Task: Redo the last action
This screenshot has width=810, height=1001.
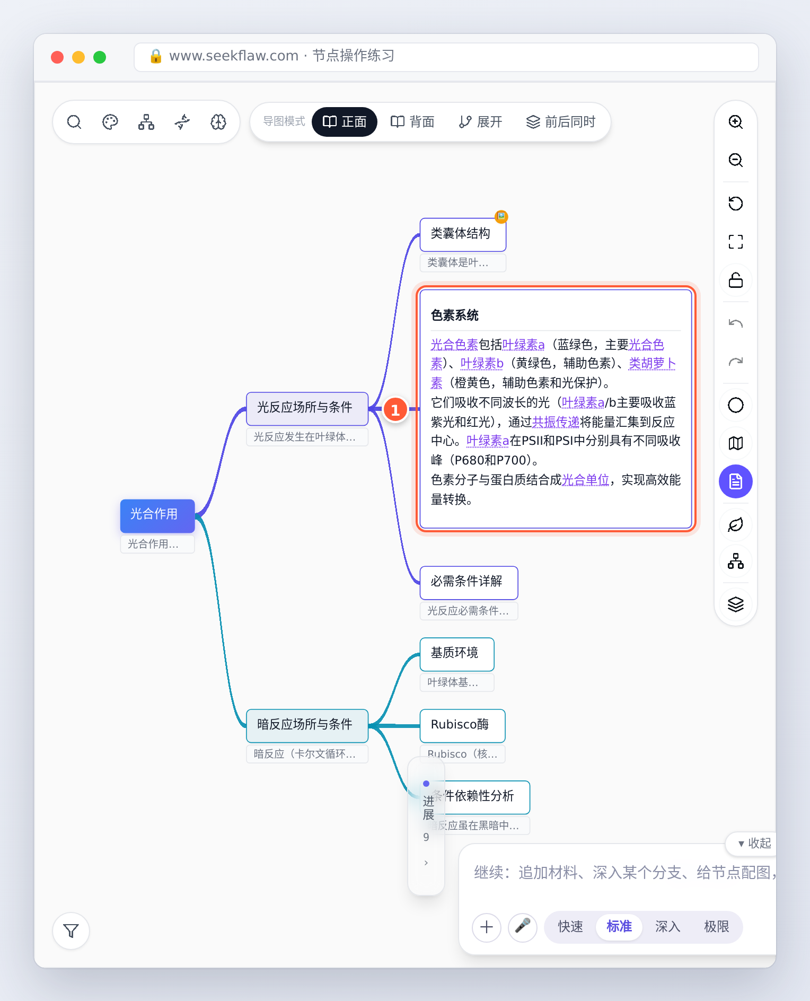Action: click(x=736, y=362)
